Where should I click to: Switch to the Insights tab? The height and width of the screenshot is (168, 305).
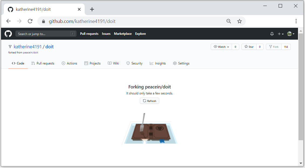158,63
